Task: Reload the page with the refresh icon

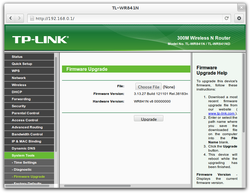Action: coord(226,18)
